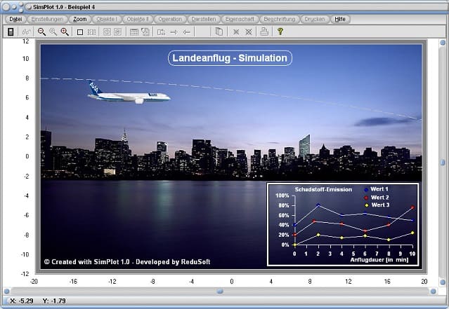
Task: Click the image export icon after table
Action: click(x=145, y=32)
